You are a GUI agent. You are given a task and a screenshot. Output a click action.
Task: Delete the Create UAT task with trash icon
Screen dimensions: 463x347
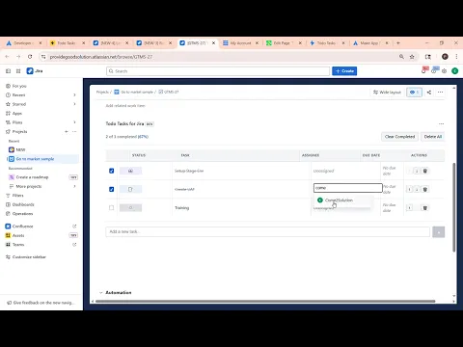tap(424, 189)
